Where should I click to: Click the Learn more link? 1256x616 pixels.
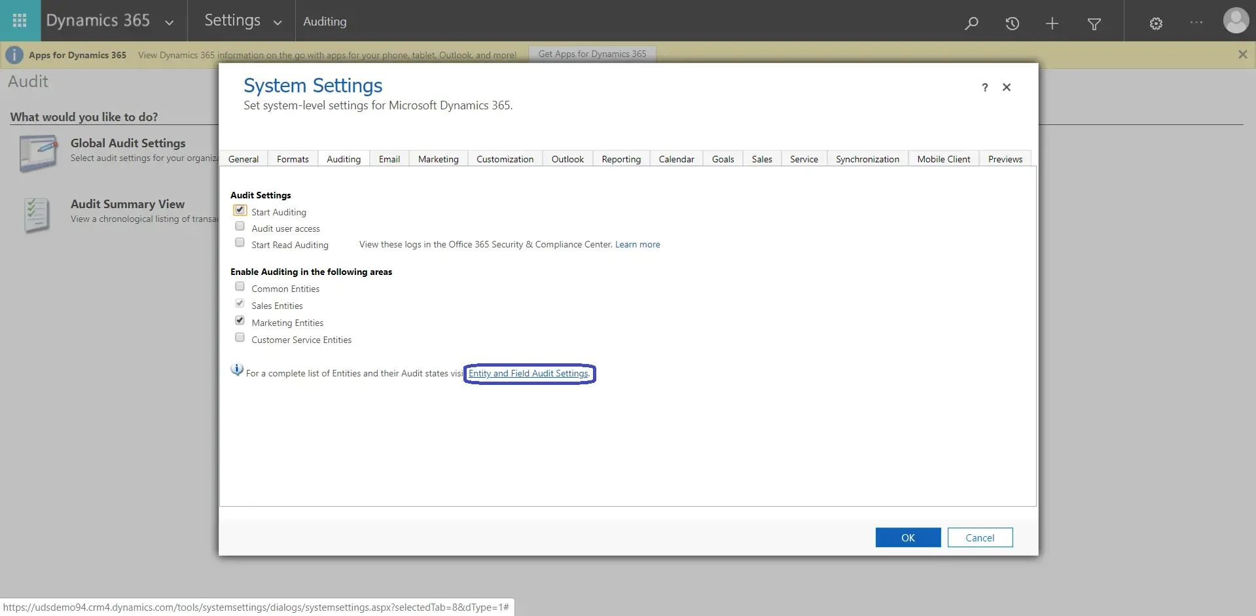[x=637, y=244]
